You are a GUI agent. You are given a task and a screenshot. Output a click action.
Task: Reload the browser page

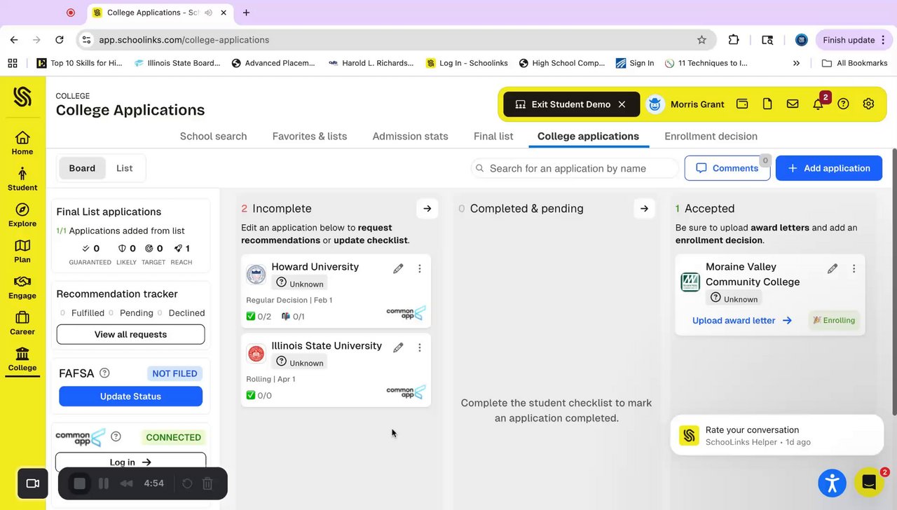(x=60, y=40)
